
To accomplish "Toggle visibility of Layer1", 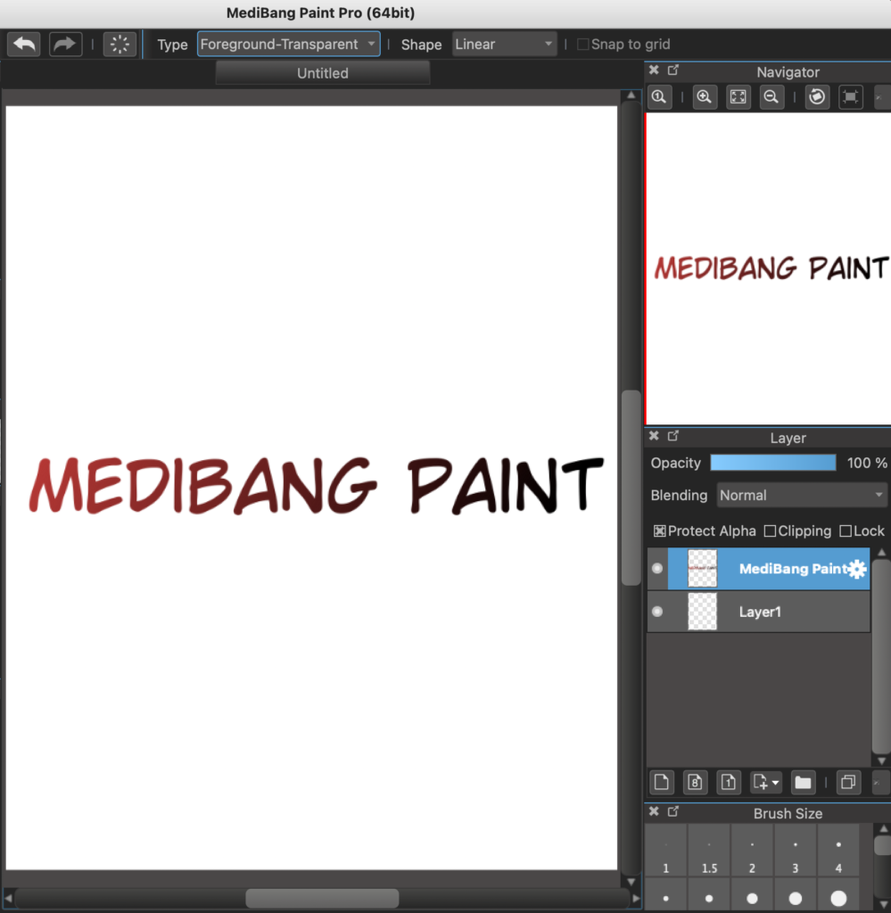I will click(x=657, y=612).
